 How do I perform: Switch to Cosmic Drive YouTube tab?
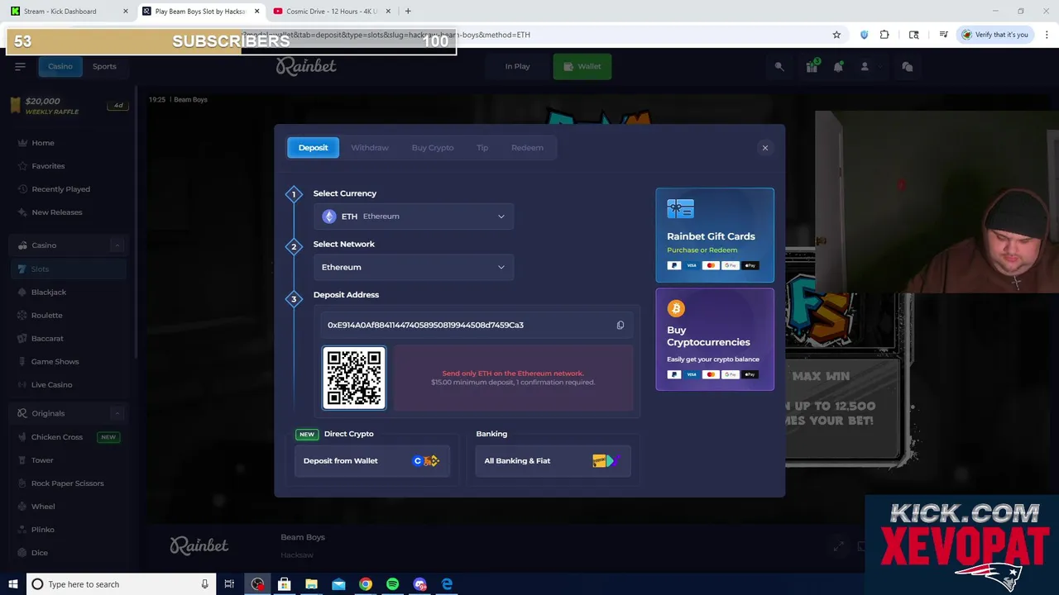(331, 12)
